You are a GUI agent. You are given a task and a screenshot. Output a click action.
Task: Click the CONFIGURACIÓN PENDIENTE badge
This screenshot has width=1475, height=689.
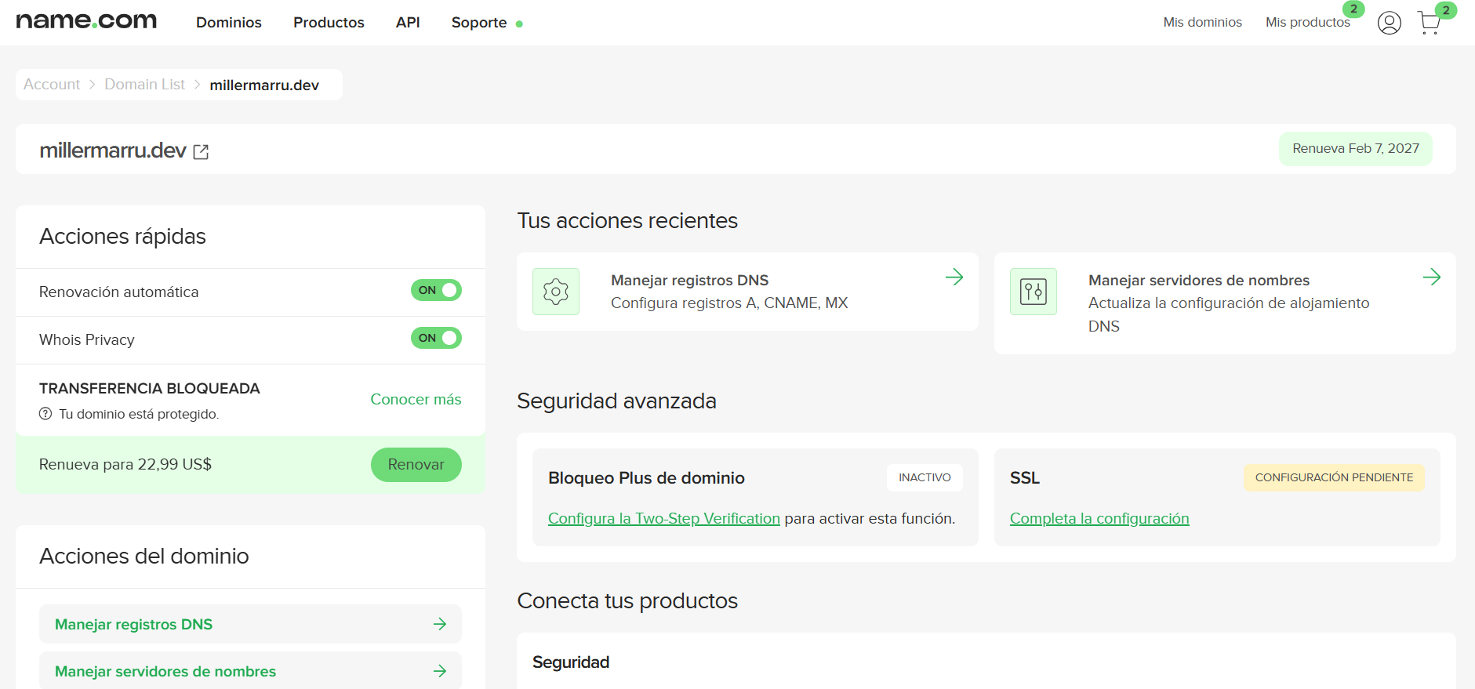(1334, 477)
